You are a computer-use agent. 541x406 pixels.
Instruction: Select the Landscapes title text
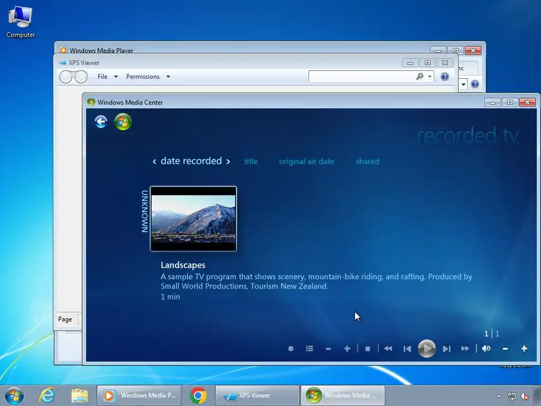[x=183, y=265]
